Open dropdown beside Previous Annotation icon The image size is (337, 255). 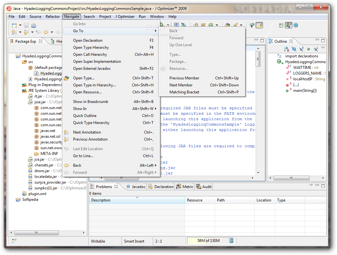[x=32, y=32]
